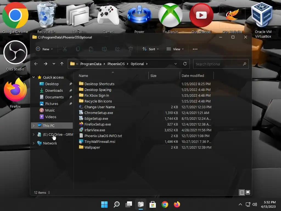This screenshot has width=281, height=211.
Task: Click the Rename icon in Explorer toolbar
Action: pos(104,49)
